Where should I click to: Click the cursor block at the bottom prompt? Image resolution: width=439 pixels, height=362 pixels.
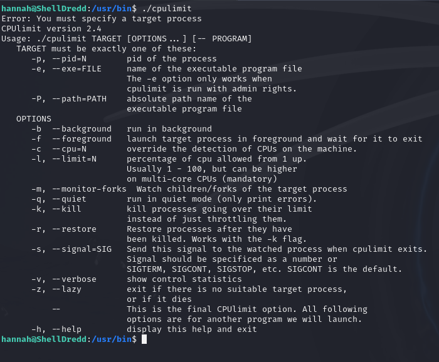pyautogui.click(x=144, y=339)
